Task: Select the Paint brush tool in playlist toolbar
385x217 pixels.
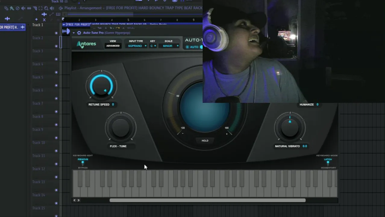Action: point(12,8)
